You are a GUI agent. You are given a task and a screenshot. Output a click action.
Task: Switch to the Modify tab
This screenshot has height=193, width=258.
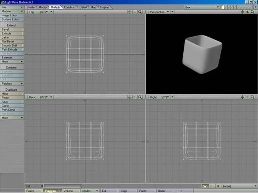pos(43,7)
